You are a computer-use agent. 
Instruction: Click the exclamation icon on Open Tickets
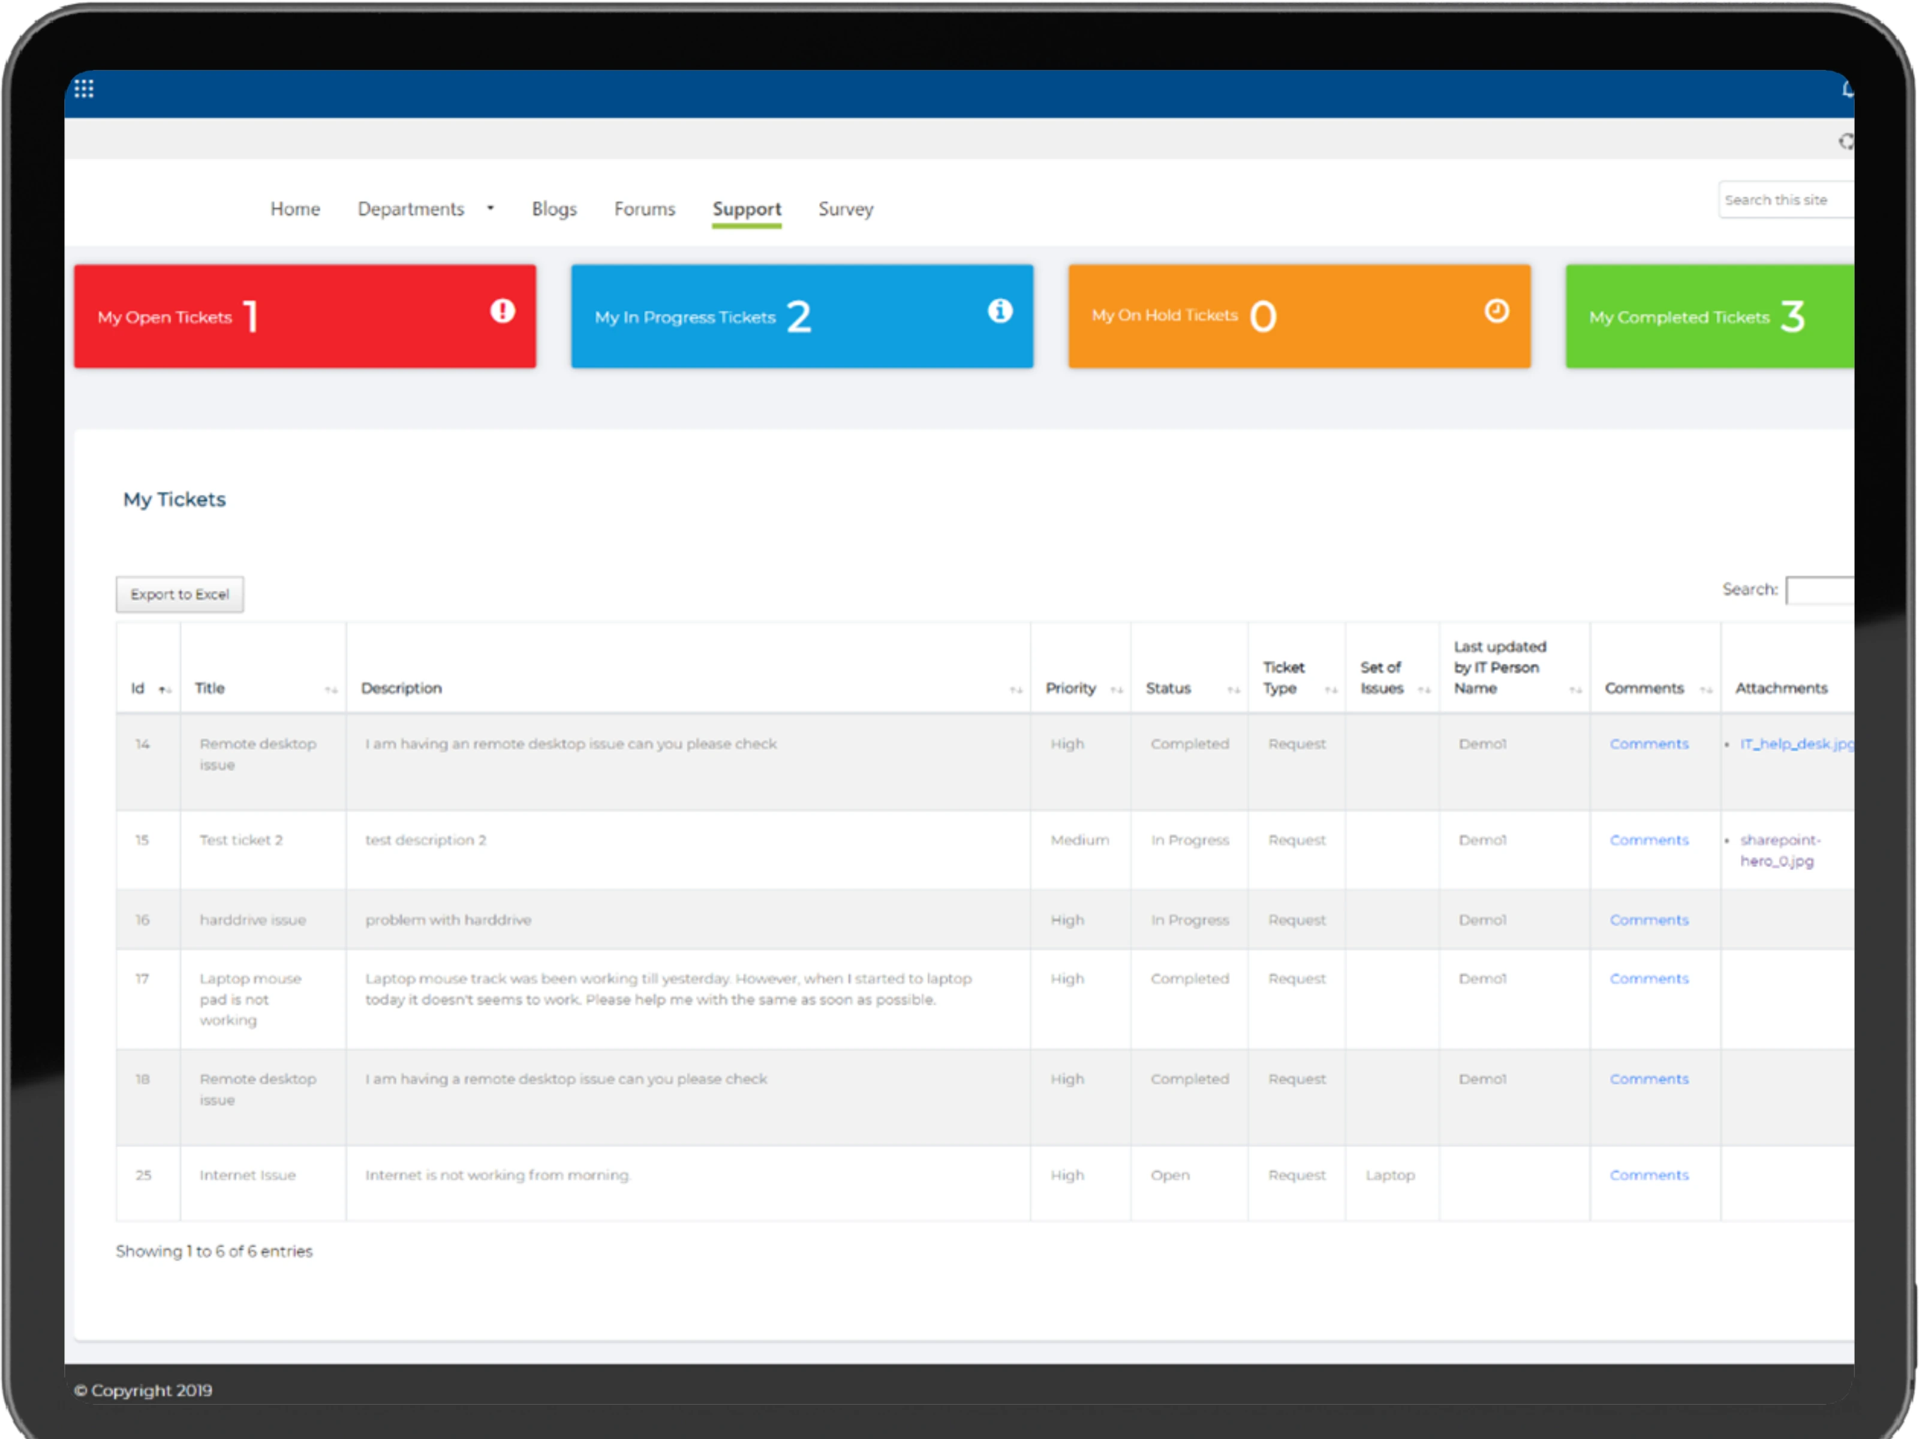pos(503,311)
